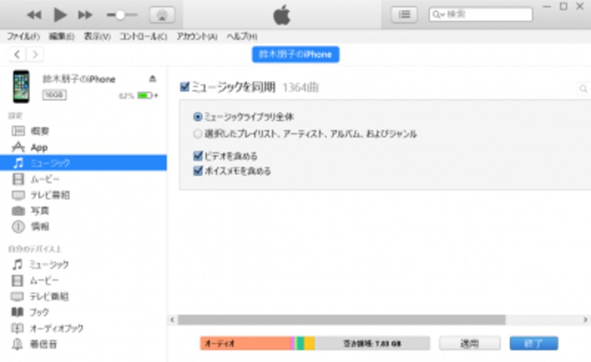Viewport: 591px width, 362px height.
Task: Go forward with the right chevron
Action: [35, 54]
